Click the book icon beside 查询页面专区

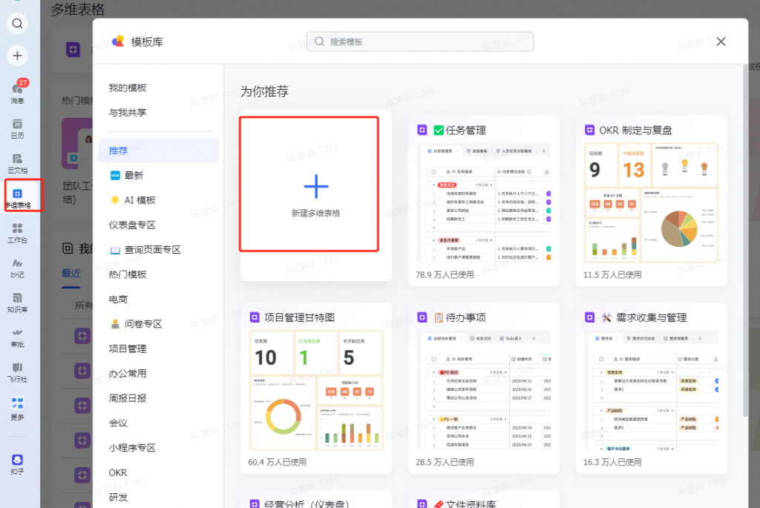(115, 250)
